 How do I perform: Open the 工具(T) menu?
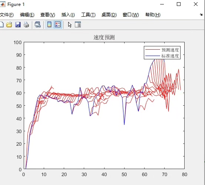(x=88, y=15)
